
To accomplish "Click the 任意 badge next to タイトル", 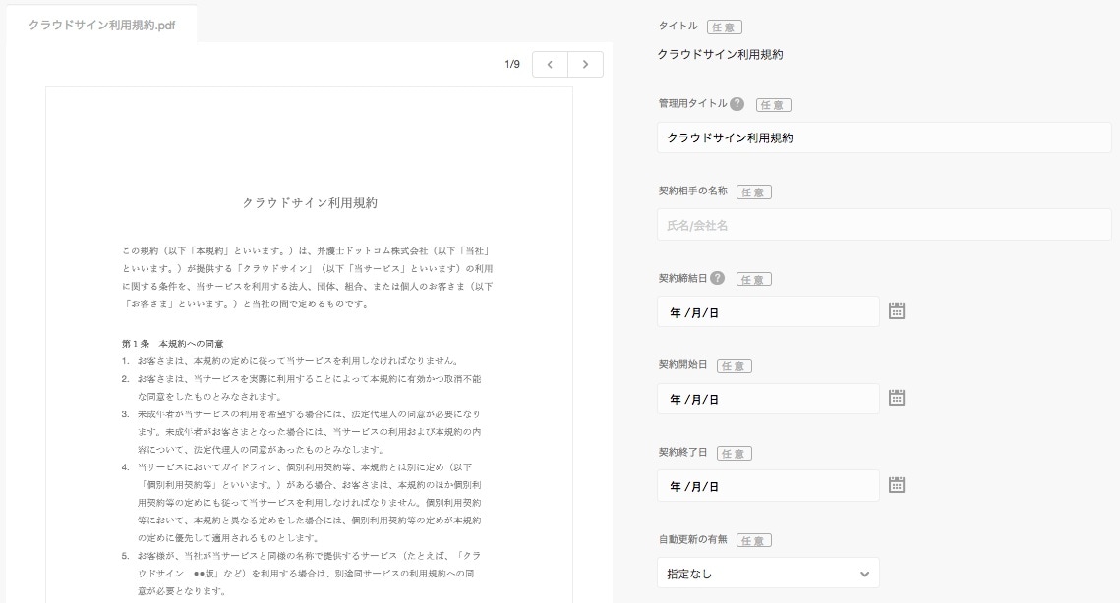I will point(725,27).
